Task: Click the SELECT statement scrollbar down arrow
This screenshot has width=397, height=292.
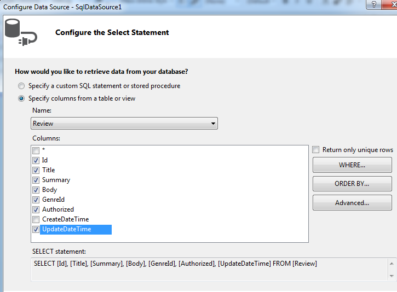Action: tap(392, 276)
